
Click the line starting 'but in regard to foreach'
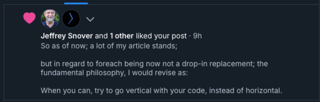pyautogui.click(x=154, y=64)
